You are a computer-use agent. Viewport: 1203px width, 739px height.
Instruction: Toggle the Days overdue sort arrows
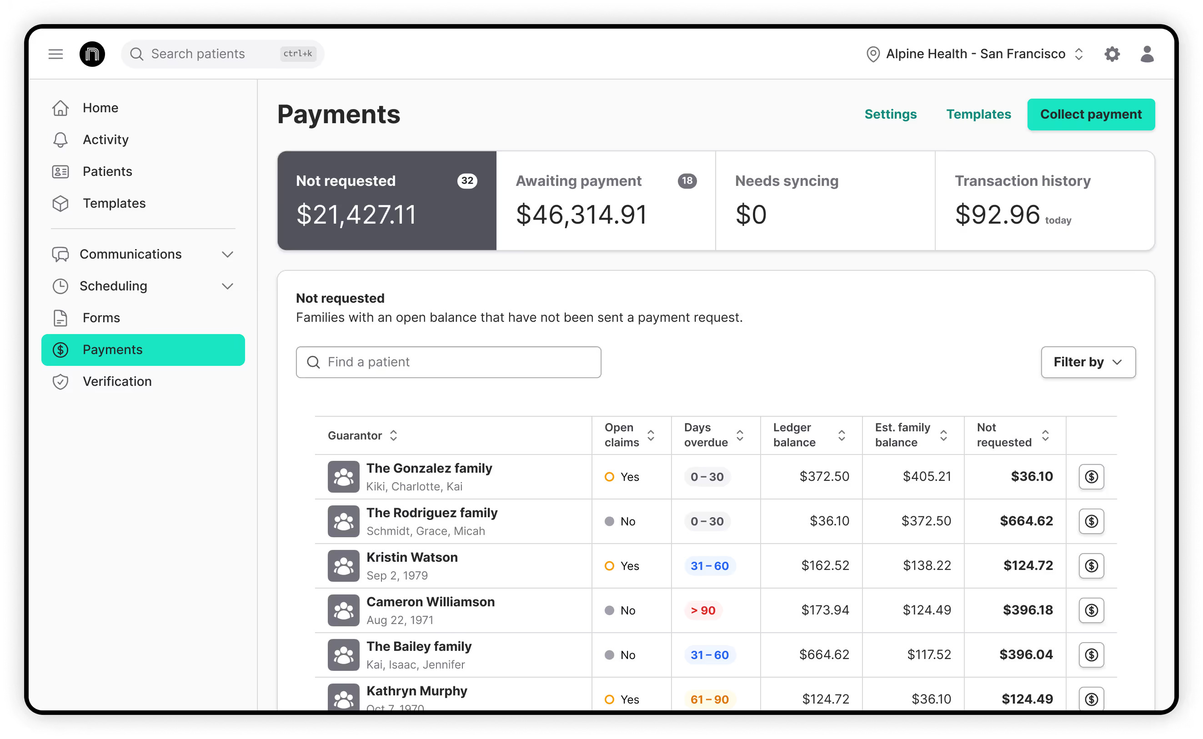point(740,435)
